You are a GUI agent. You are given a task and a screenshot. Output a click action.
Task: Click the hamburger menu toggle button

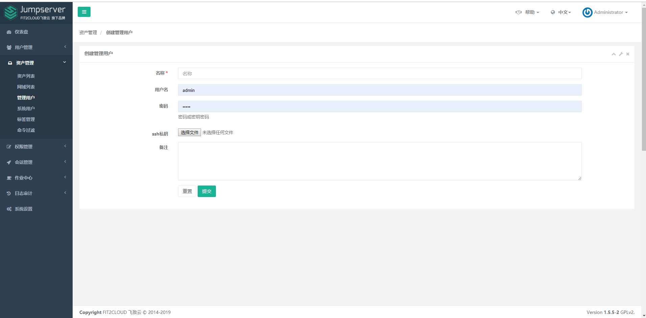pos(84,12)
